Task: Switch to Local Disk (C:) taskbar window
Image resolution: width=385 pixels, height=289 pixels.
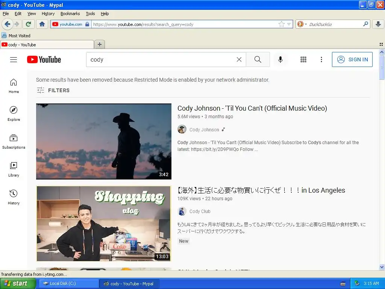Action: click(69, 283)
